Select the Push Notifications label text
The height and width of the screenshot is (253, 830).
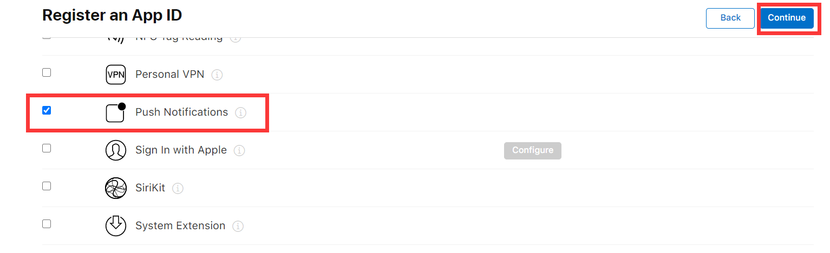coord(182,112)
